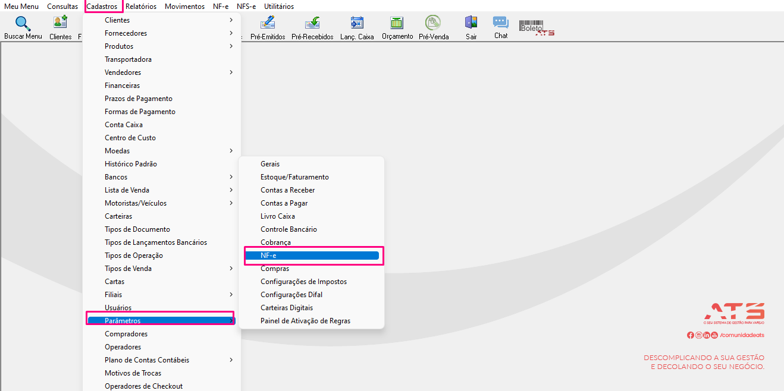
Task: Open Pré-Emitidos from the toolbar
Action: (268, 23)
